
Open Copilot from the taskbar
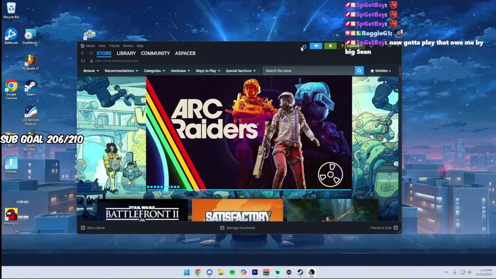tap(243, 272)
